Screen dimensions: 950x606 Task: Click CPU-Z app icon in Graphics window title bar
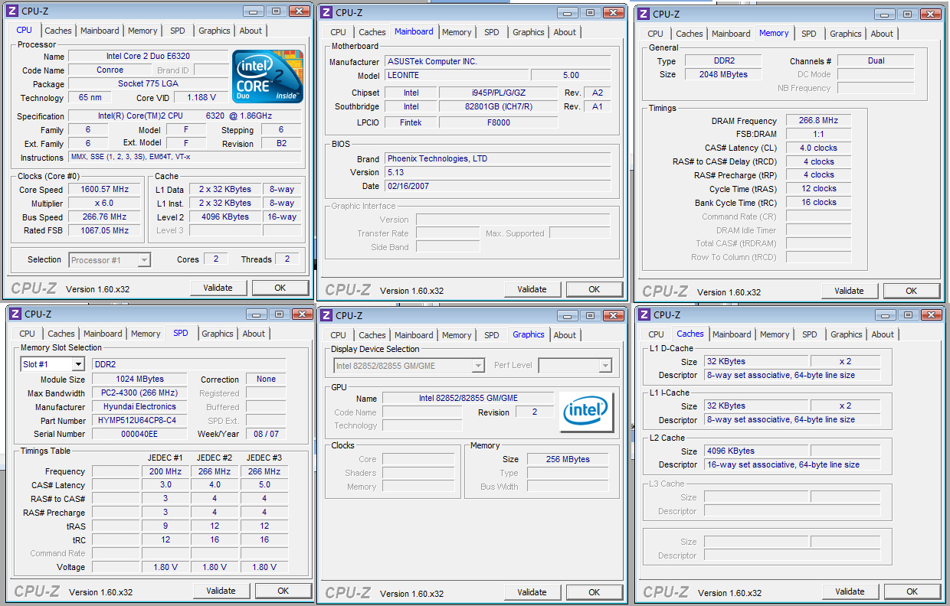pos(326,315)
